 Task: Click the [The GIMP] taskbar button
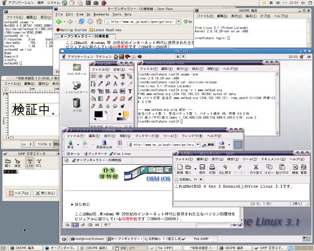(x=165, y=248)
